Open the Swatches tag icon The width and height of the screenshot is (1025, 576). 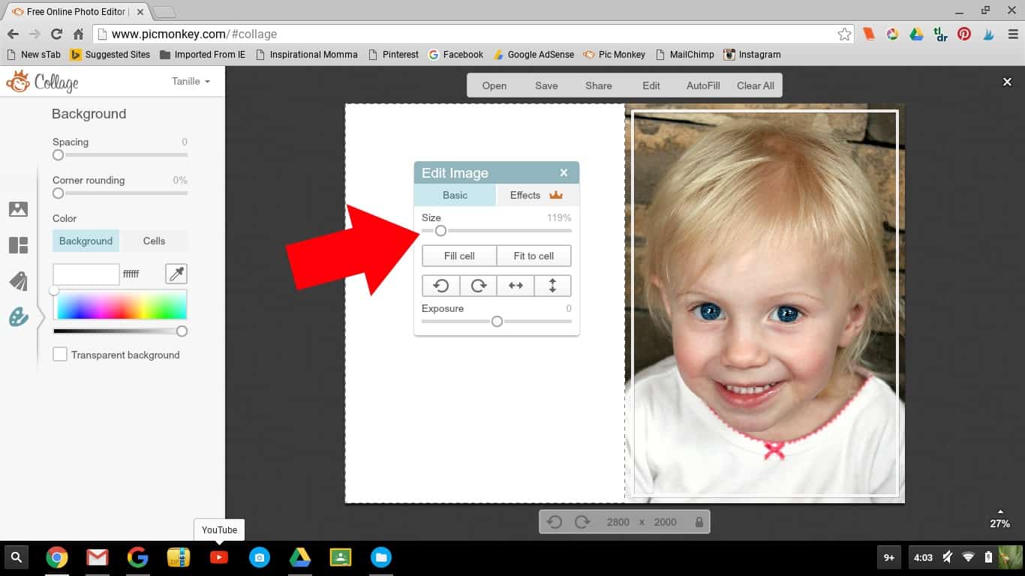click(18, 281)
